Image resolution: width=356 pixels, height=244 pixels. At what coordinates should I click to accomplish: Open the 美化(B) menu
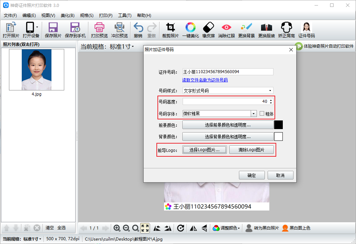click(x=67, y=16)
